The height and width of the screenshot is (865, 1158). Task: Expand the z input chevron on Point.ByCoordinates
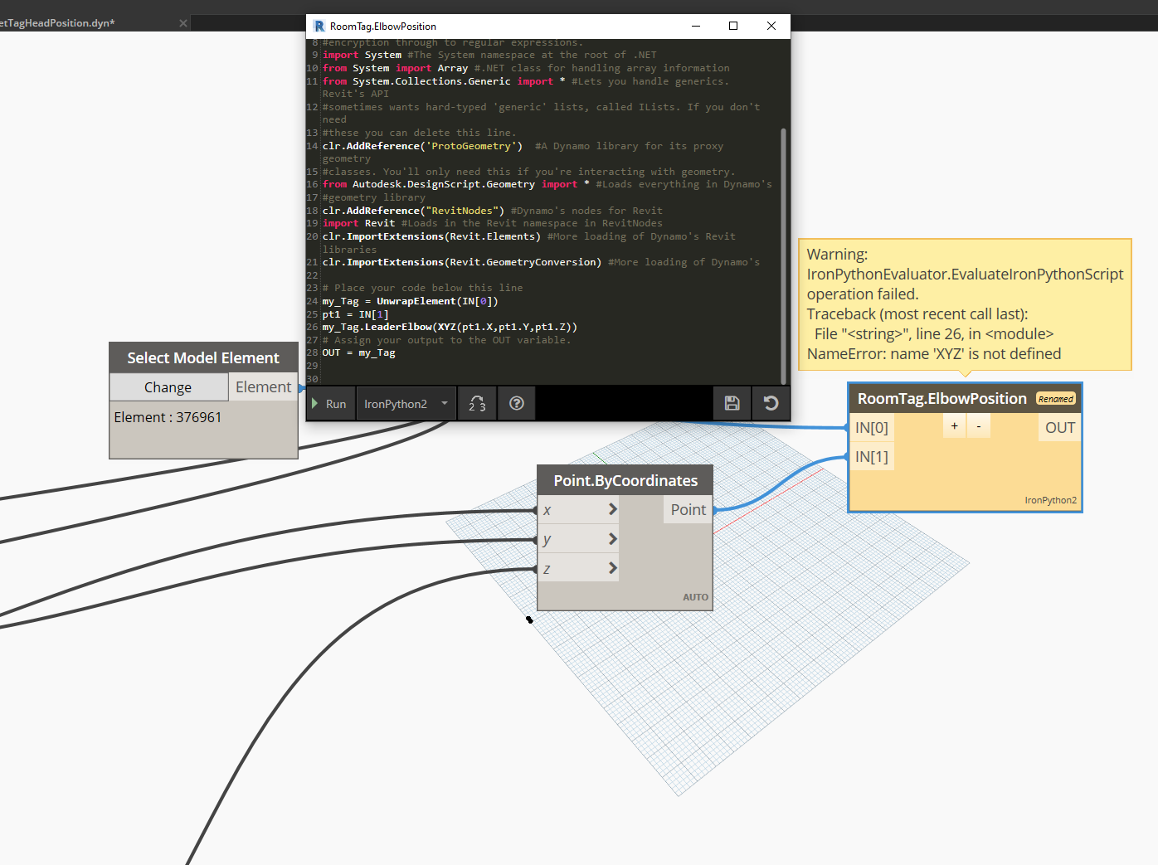click(612, 568)
